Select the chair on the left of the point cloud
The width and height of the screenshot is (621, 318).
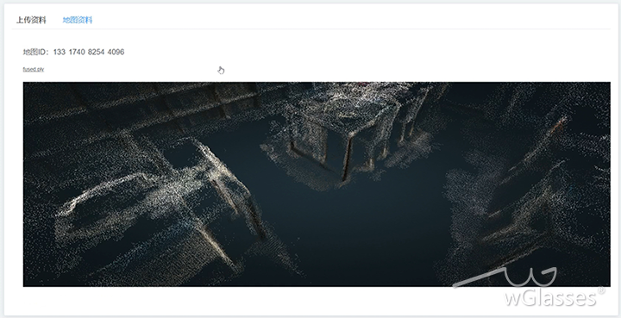click(x=159, y=197)
